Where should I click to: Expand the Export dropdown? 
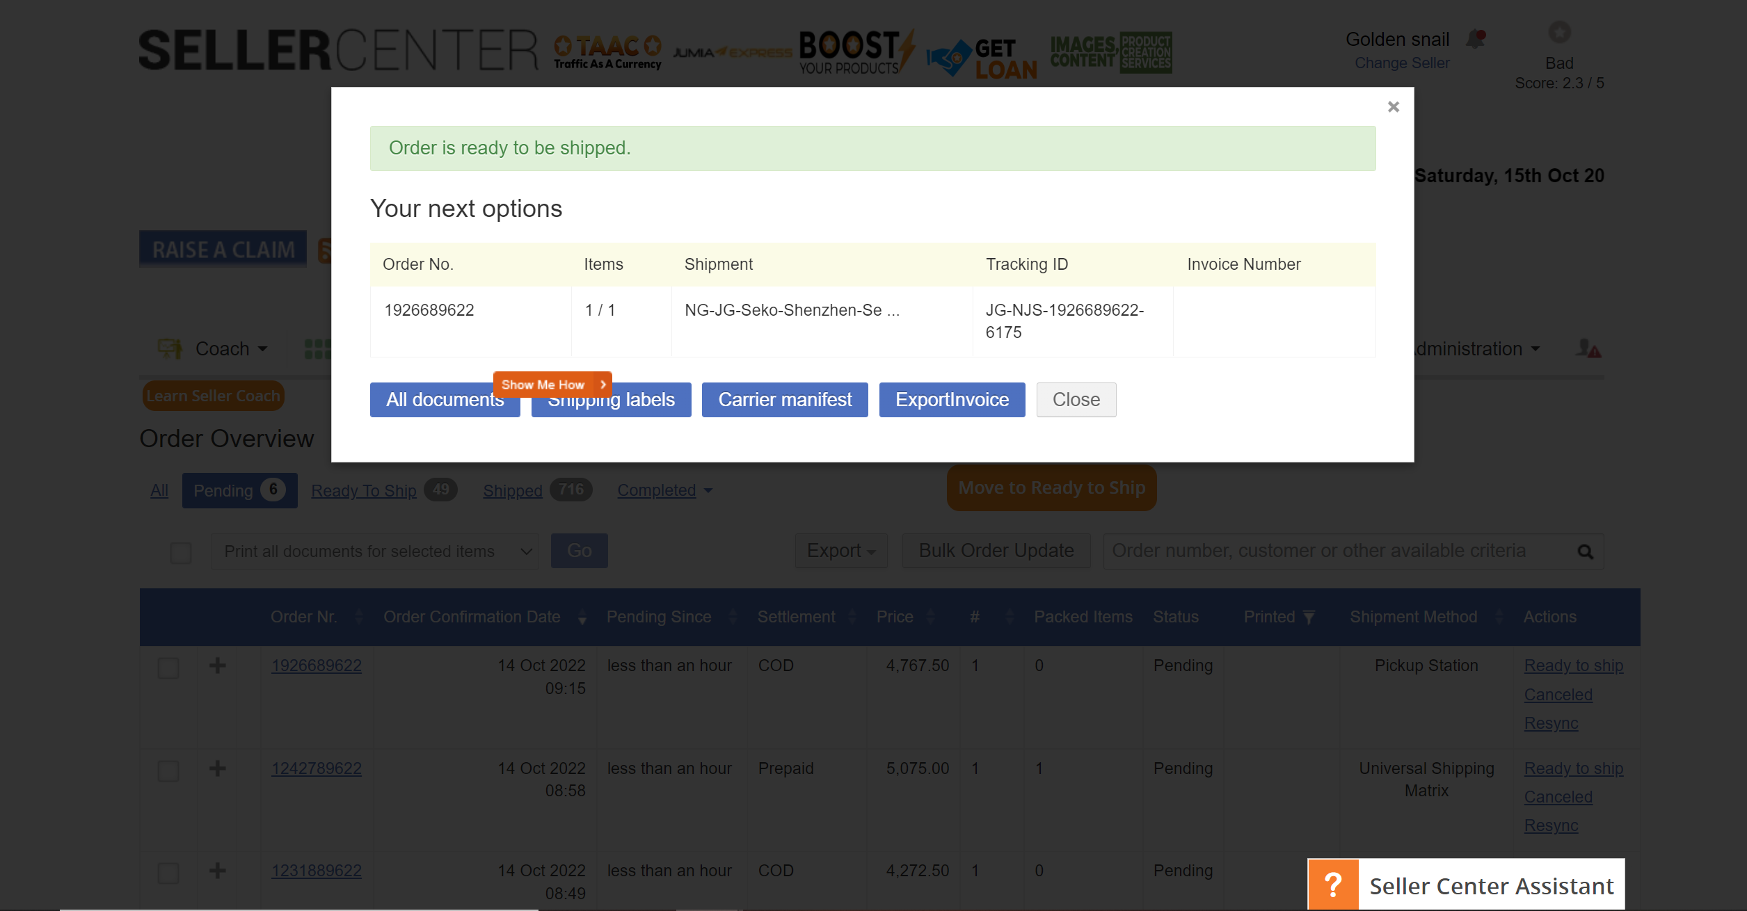pos(840,551)
